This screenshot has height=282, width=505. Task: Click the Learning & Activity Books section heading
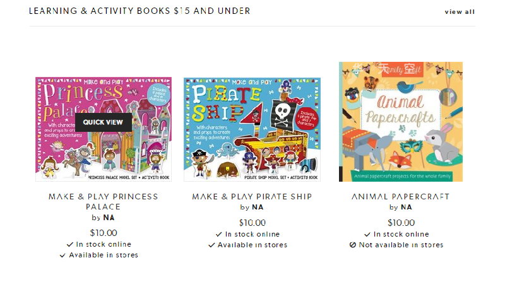(x=140, y=11)
